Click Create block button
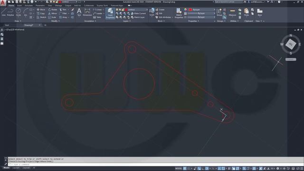 [160, 9]
